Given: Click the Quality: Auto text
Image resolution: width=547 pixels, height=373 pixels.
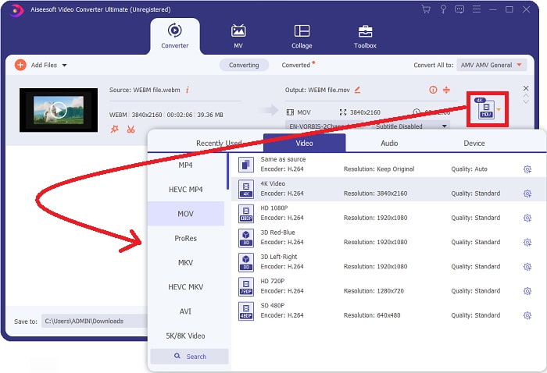Looking at the screenshot, I should coord(469,169).
